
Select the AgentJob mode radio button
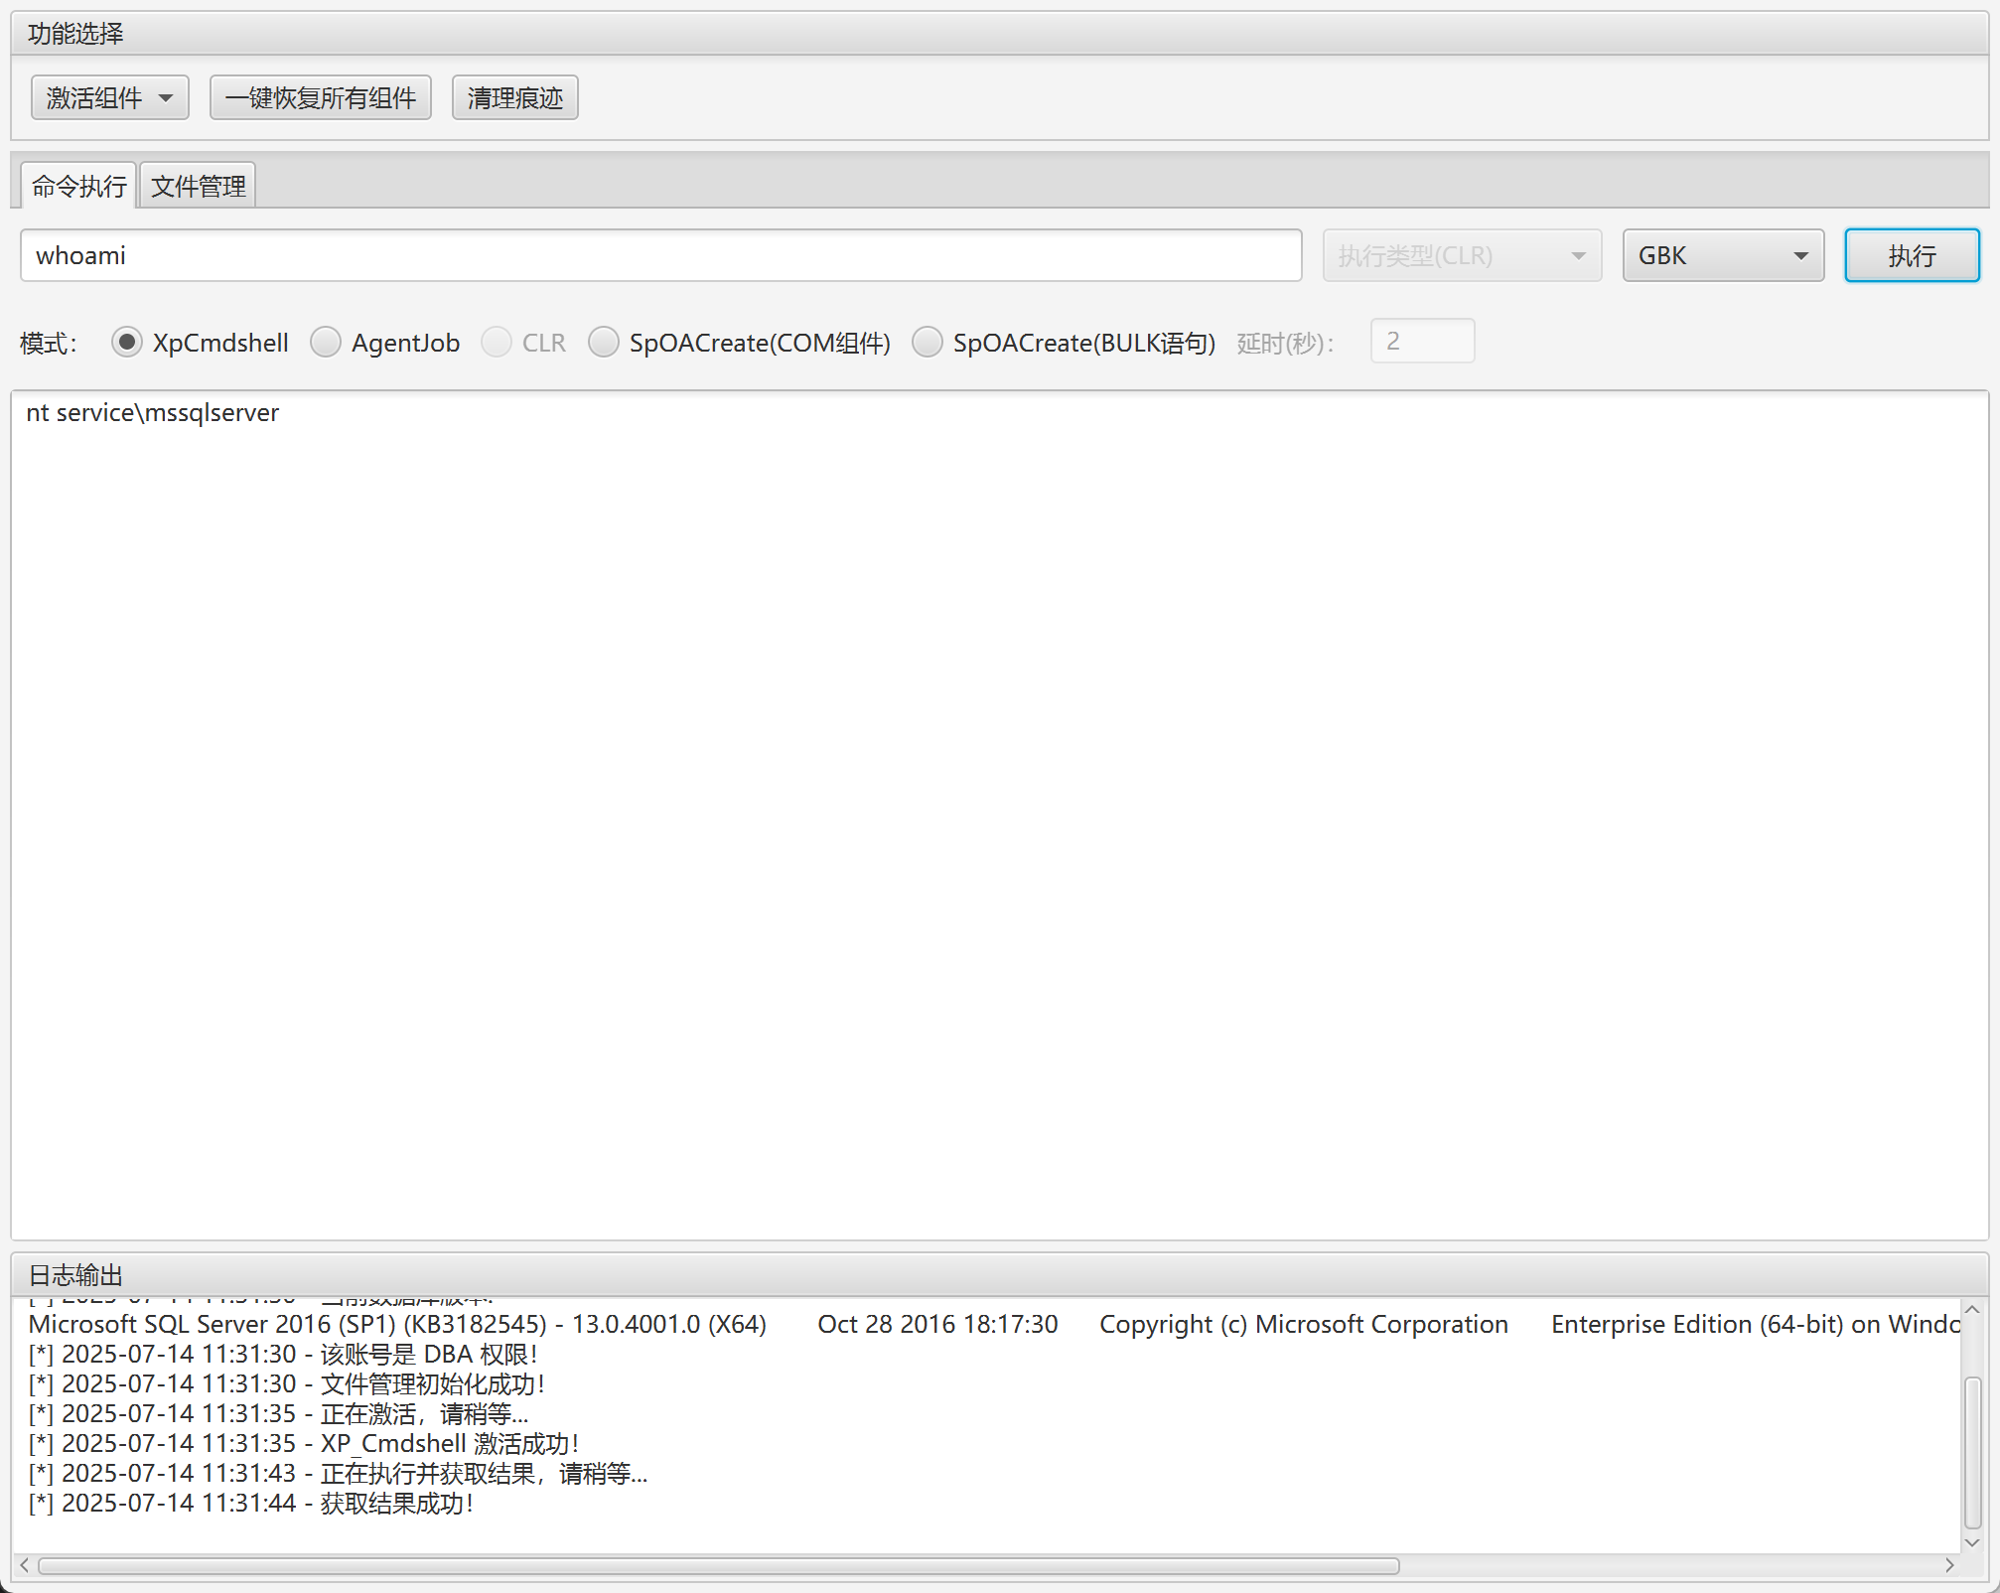326,343
